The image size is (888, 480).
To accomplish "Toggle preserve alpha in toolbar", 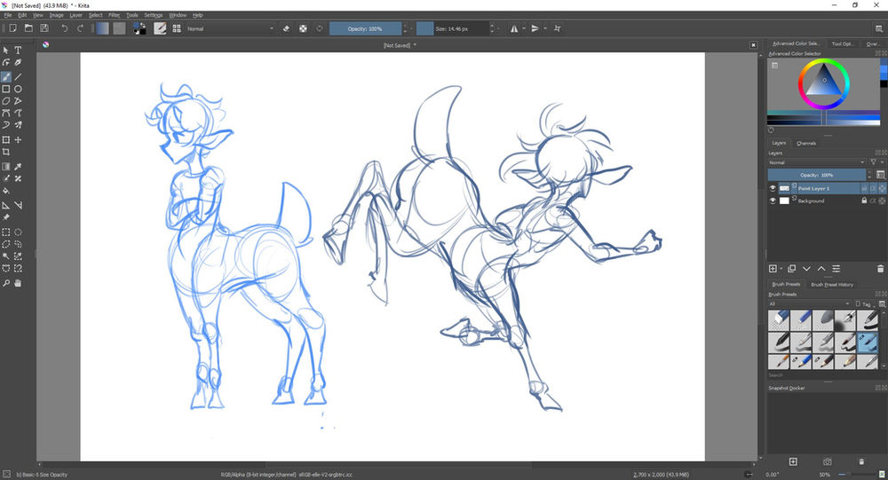I will pos(303,28).
